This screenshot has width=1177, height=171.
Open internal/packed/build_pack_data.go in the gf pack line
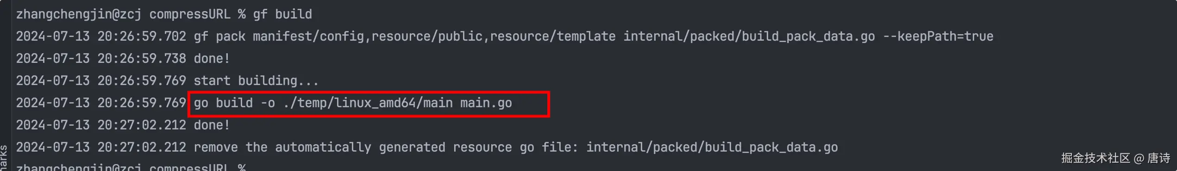[749, 37]
